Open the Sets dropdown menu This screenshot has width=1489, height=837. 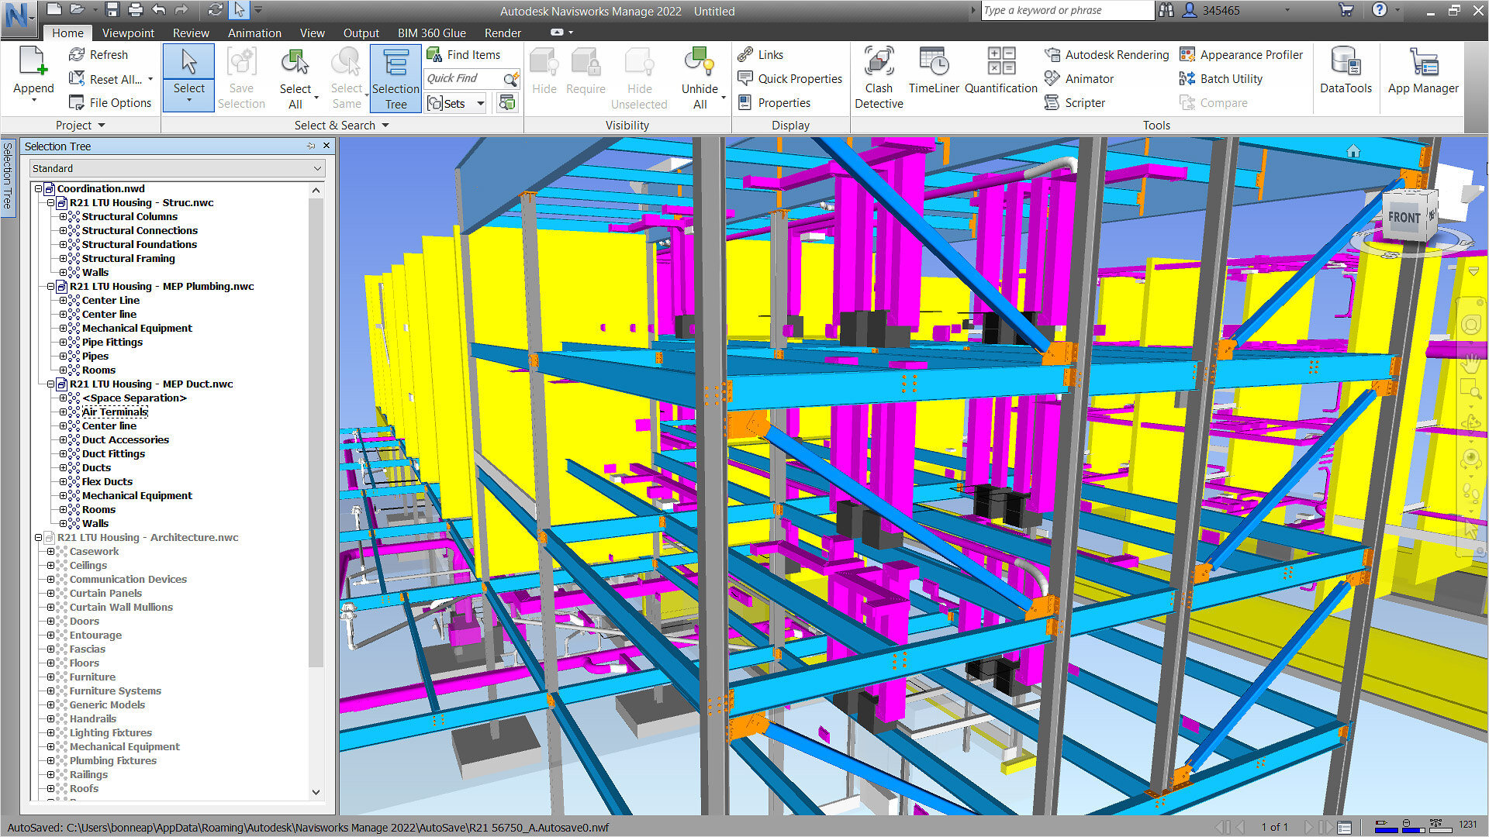coord(480,103)
